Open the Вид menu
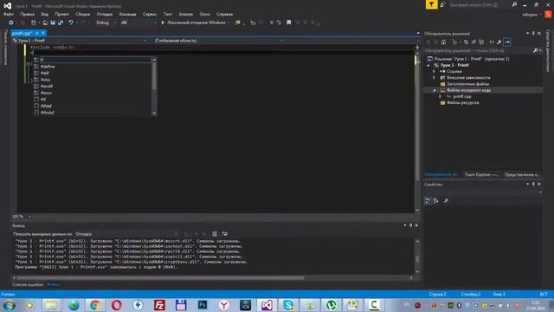 (44, 14)
